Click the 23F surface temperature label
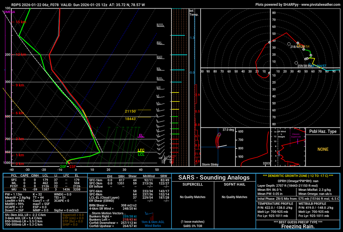343x232 pixels. tap(72, 167)
